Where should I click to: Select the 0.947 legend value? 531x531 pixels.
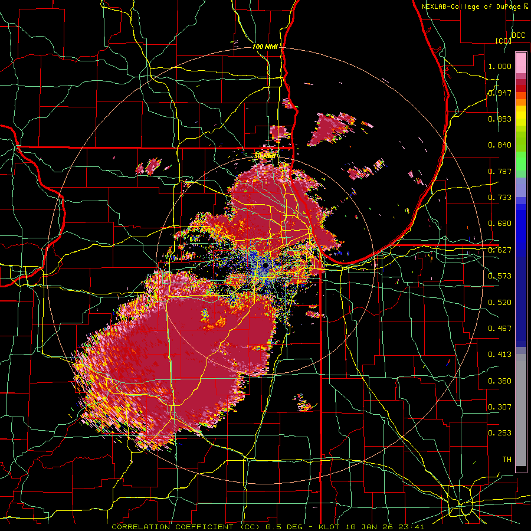(500, 93)
